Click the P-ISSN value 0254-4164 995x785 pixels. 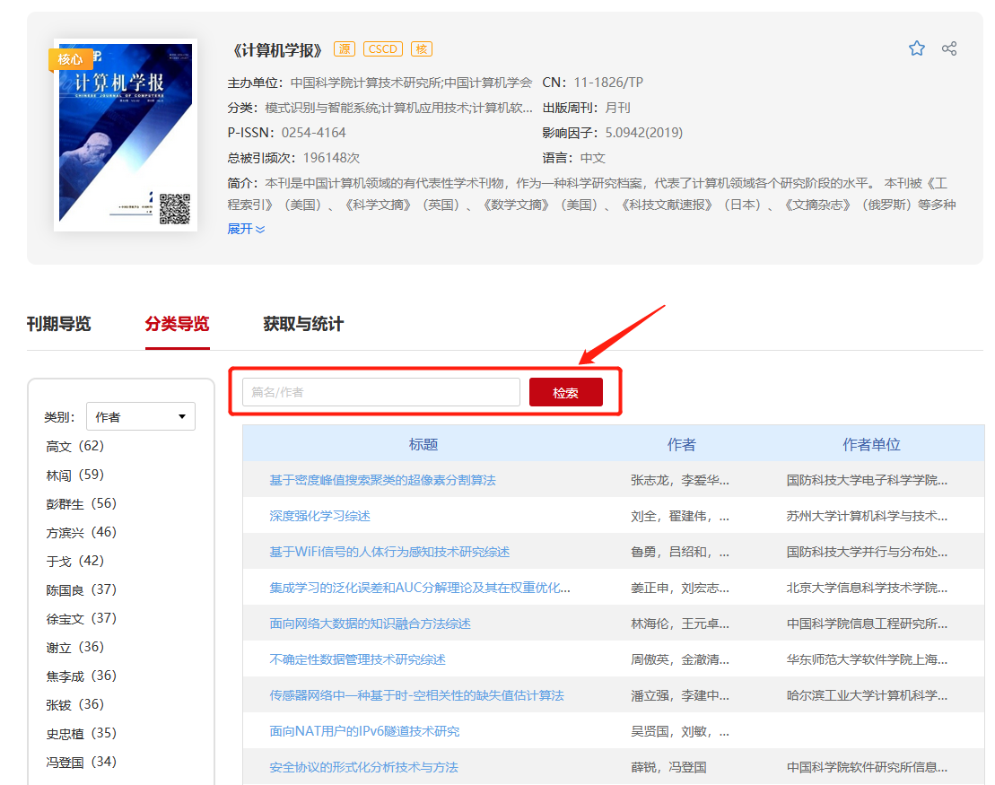313,133
